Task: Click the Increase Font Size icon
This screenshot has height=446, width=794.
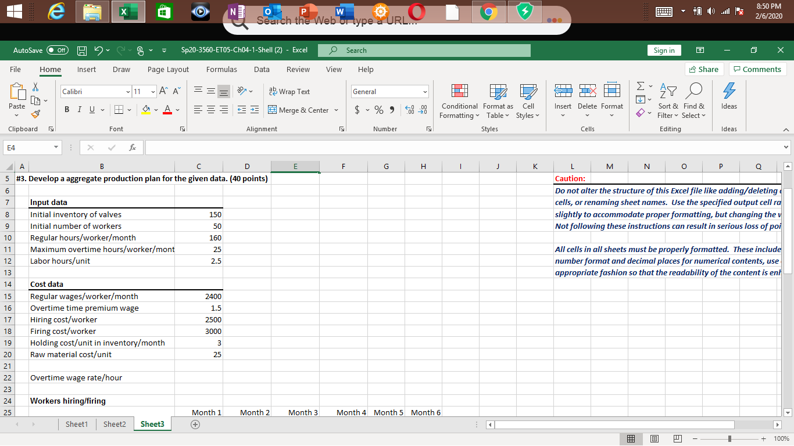Action: (x=163, y=92)
